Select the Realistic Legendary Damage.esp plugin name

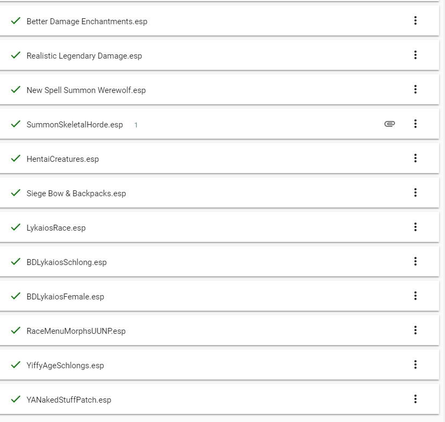84,56
